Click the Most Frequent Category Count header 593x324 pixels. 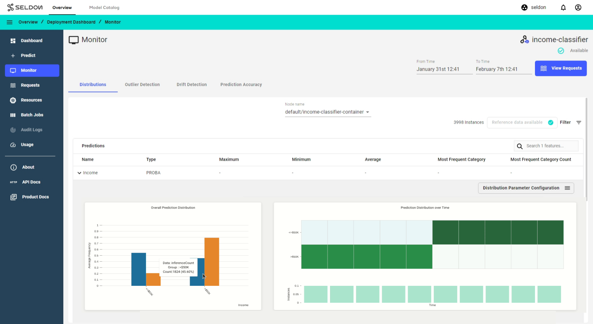pyautogui.click(x=541, y=160)
